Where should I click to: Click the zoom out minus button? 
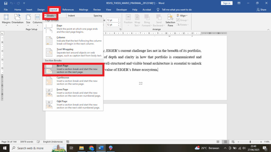238,142
